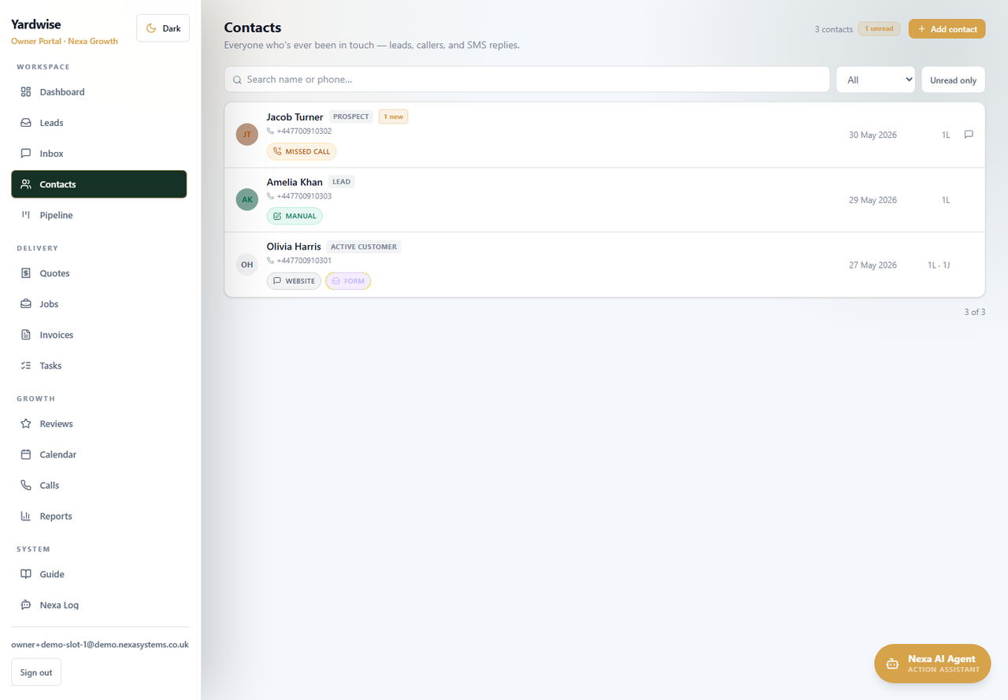This screenshot has width=1008, height=700.
Task: Click the moon icon on the Dark button
Action: click(151, 28)
